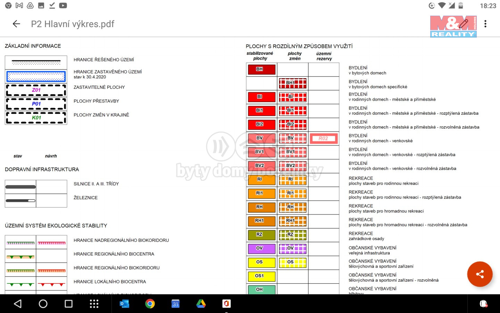This screenshot has height=313, width=500.
Task: Select text HRANICE ŘEŠENÉHO ÚZEMÍ
Action: tap(104, 60)
